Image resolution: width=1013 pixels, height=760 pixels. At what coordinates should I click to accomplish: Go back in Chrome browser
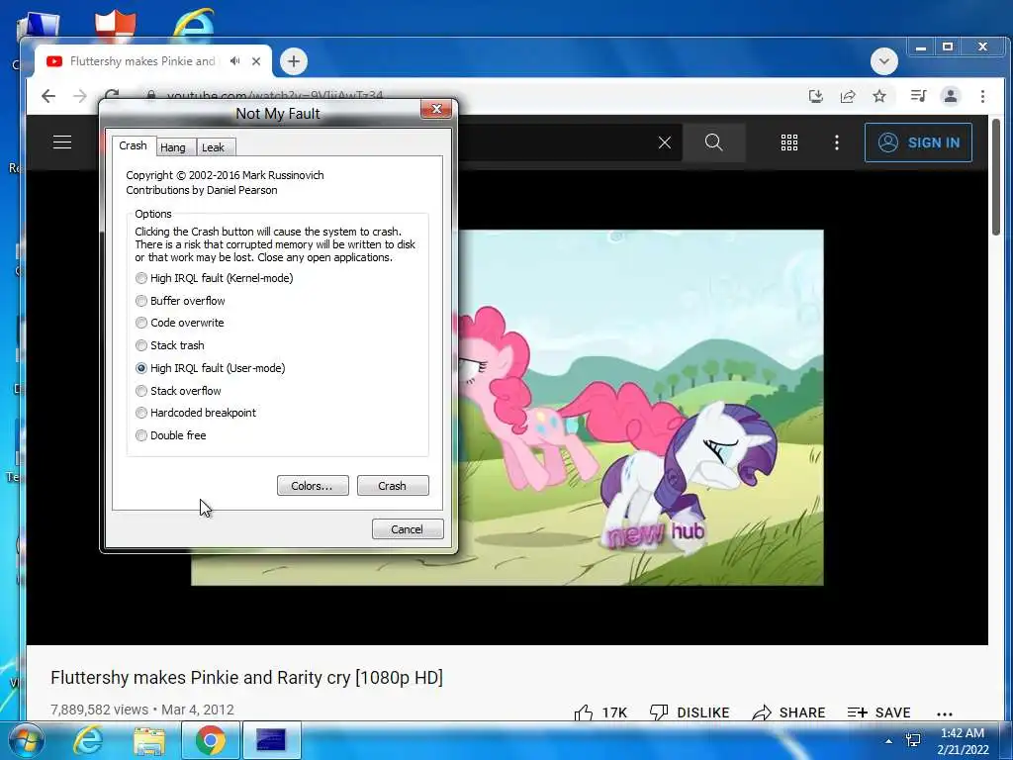pyautogui.click(x=48, y=96)
